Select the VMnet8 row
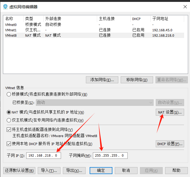Viewport: 190px width, 177px height. (94, 35)
